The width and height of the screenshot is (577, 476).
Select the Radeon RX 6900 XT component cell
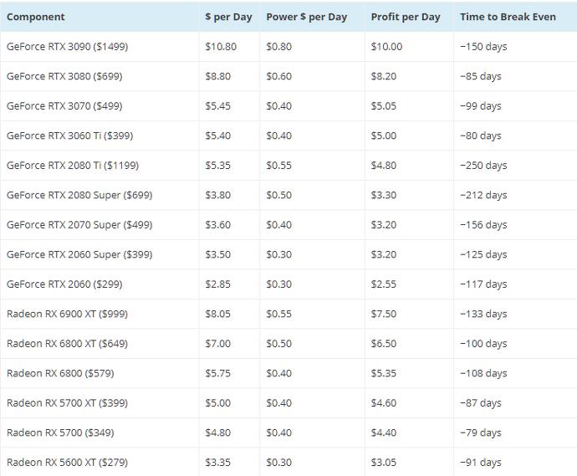(x=67, y=314)
